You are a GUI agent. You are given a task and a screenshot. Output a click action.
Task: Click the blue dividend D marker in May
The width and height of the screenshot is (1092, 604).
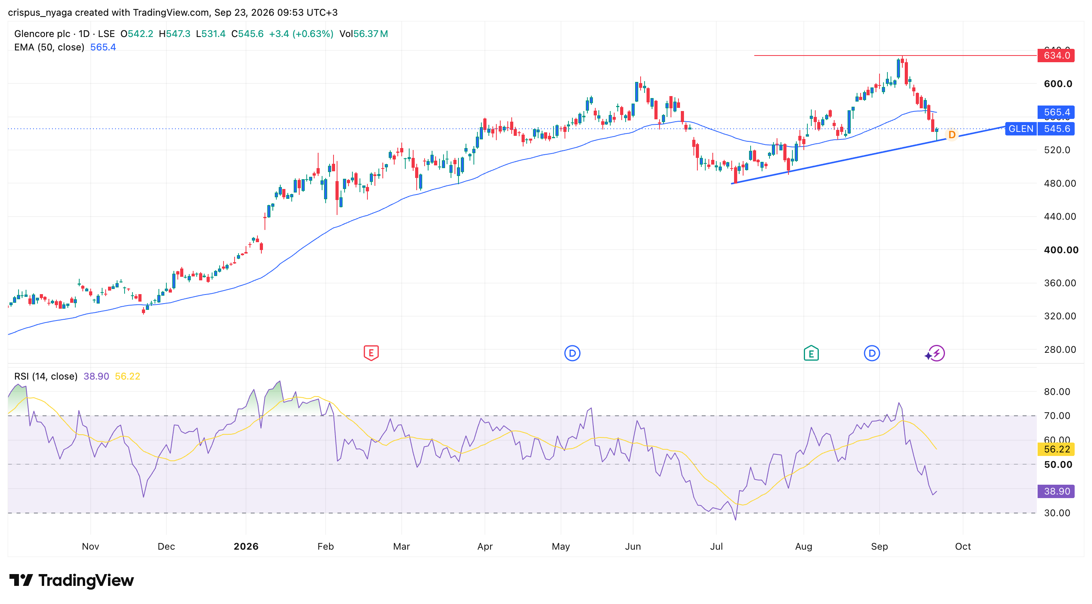pos(572,353)
